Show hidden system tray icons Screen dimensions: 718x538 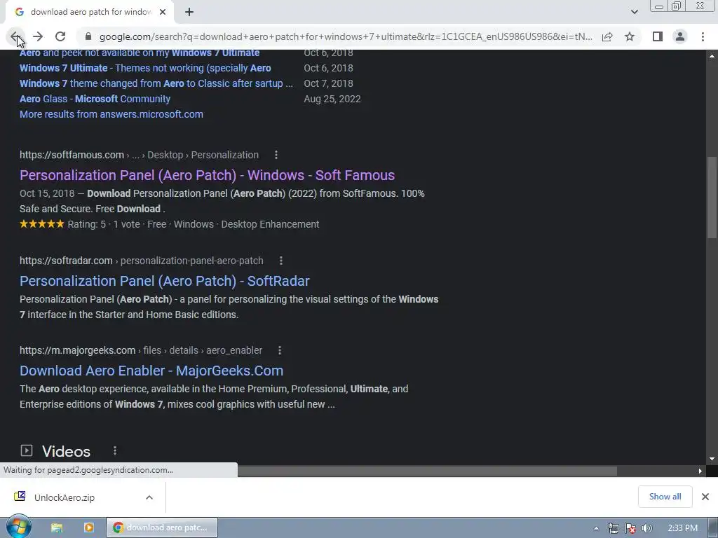point(596,528)
